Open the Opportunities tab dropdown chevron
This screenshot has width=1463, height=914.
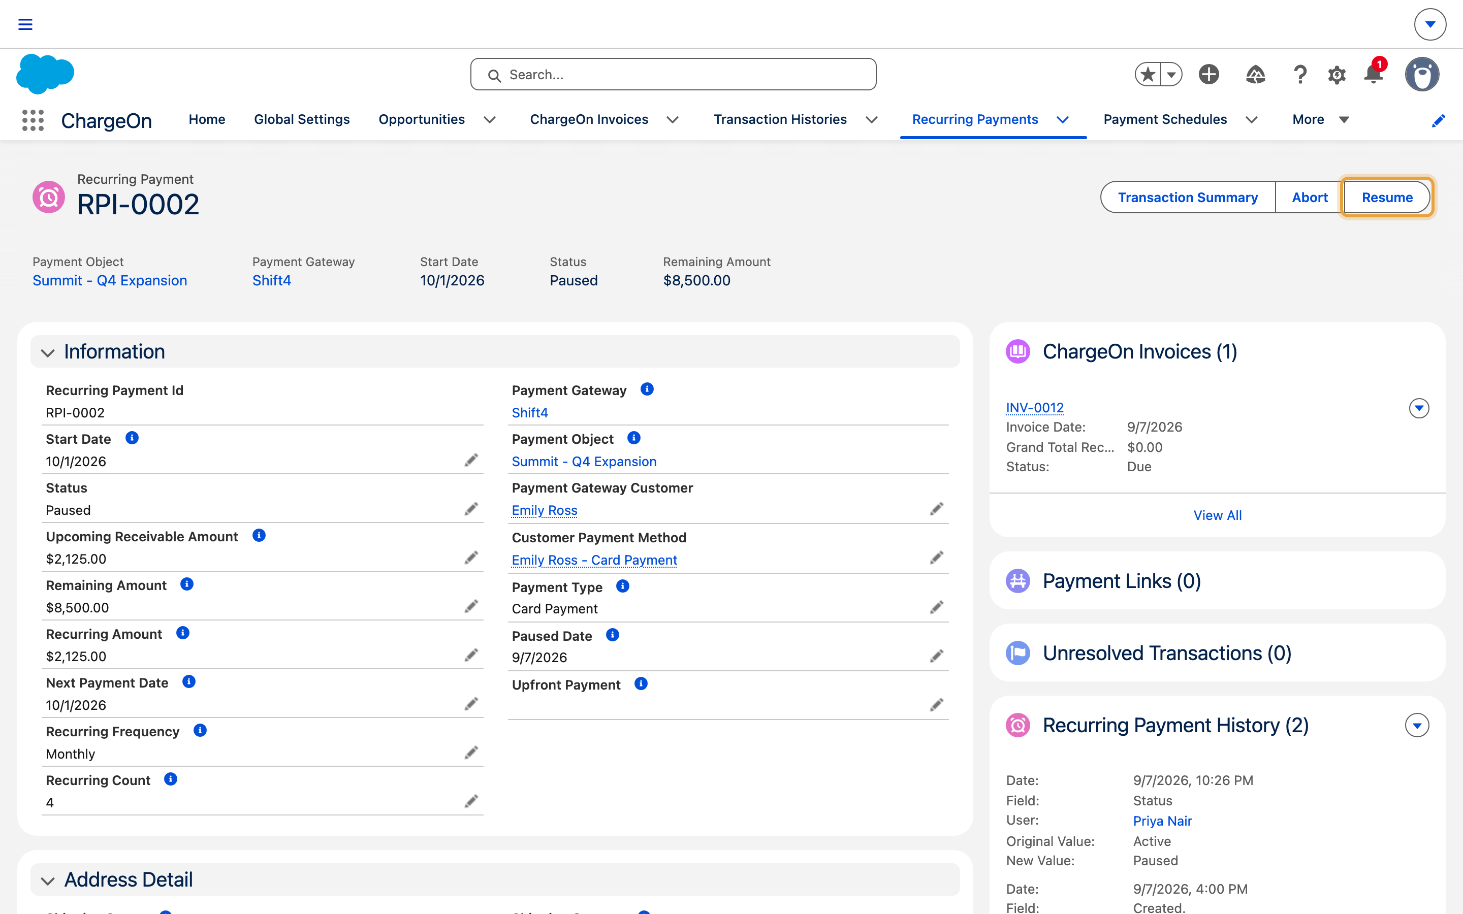490,120
